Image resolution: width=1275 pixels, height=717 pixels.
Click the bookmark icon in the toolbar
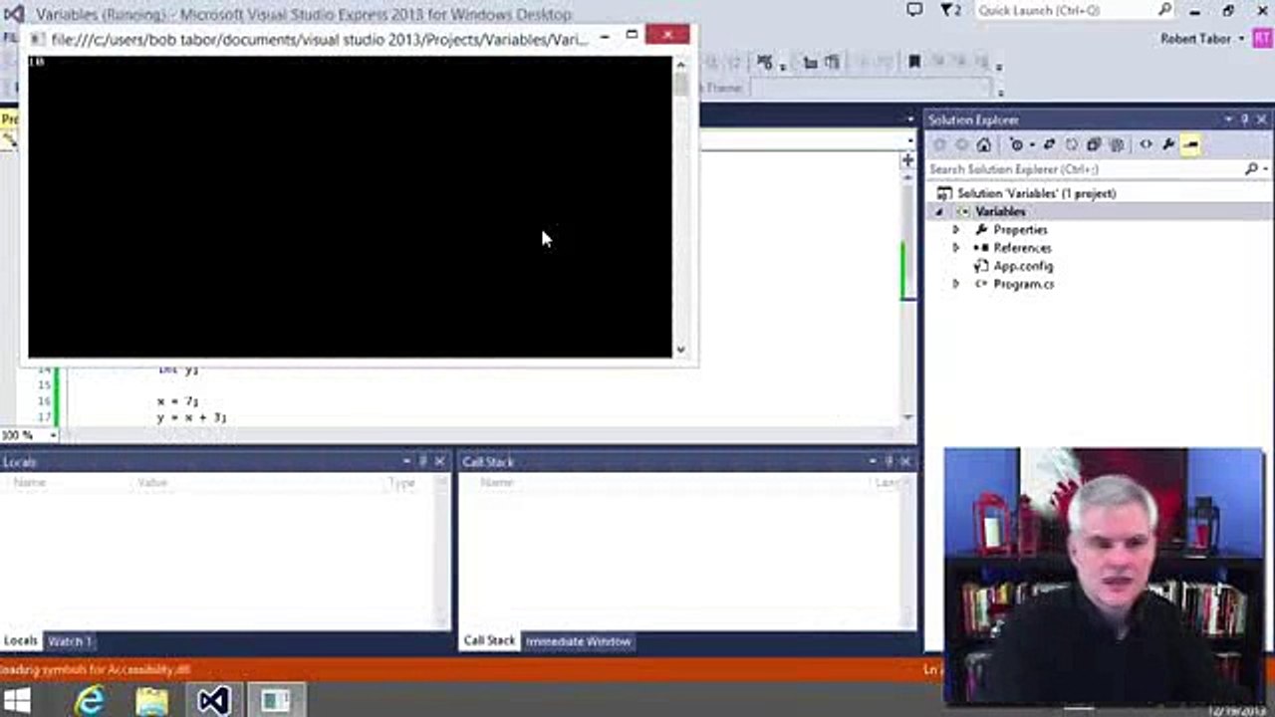(x=913, y=62)
